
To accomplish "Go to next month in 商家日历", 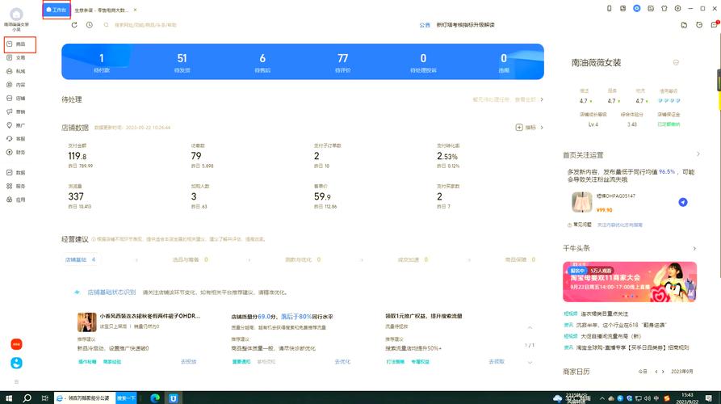I will coord(663,372).
